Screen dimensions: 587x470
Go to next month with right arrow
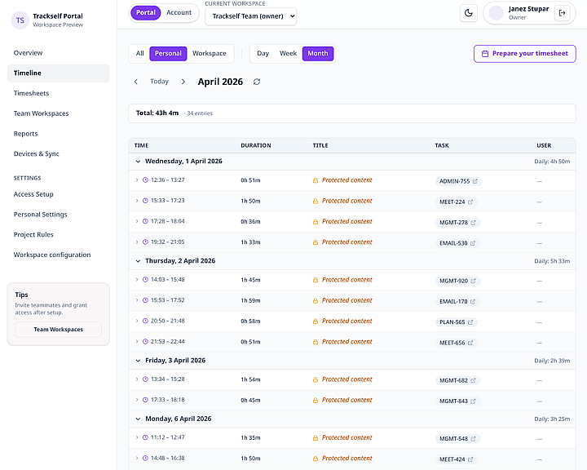click(183, 82)
